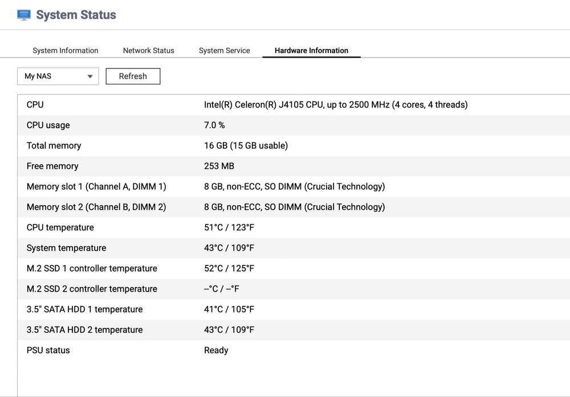Select the 51°C / 123°F CPU temperature value
Screen dimensions: 570x397
(229, 227)
